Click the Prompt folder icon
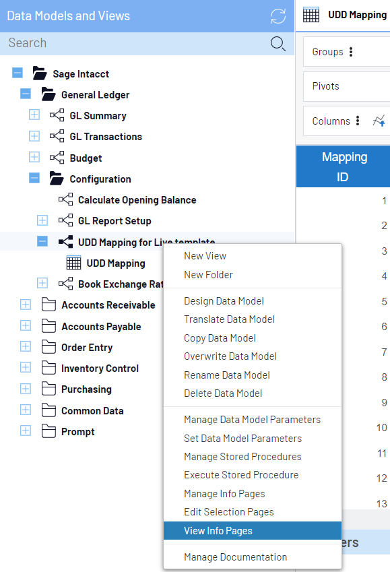This screenshot has height=572, width=390. (x=48, y=431)
